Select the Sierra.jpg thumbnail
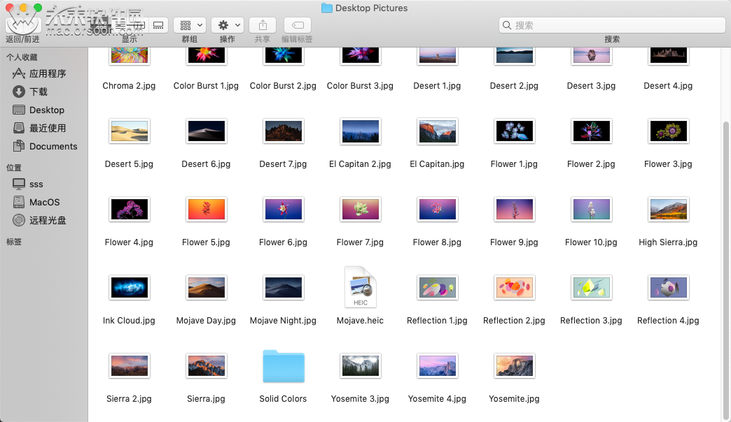This screenshot has height=422, width=731. click(206, 365)
